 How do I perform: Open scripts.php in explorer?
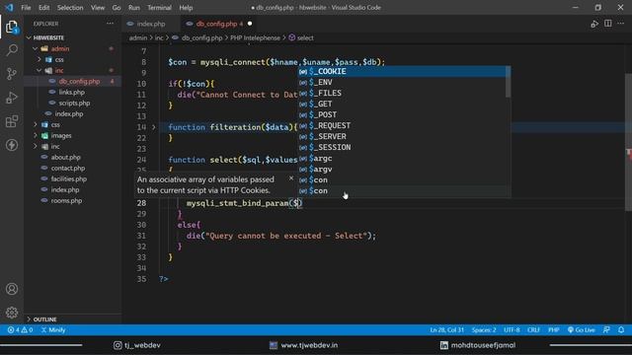click(74, 103)
